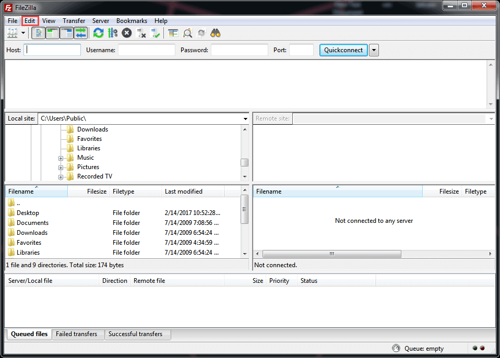Click the Remote file queue column header

click(x=177, y=281)
